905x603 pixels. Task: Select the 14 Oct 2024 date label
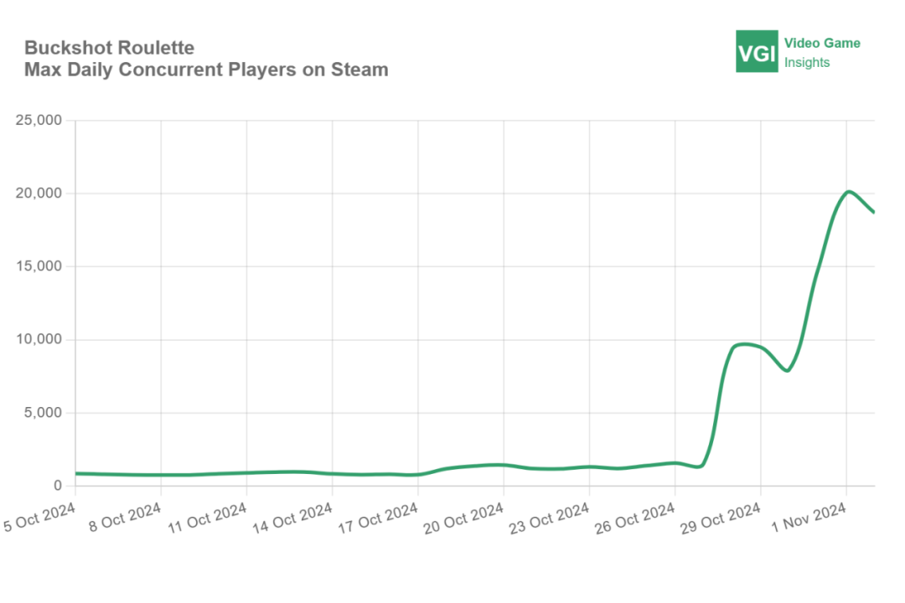pyautogui.click(x=293, y=518)
